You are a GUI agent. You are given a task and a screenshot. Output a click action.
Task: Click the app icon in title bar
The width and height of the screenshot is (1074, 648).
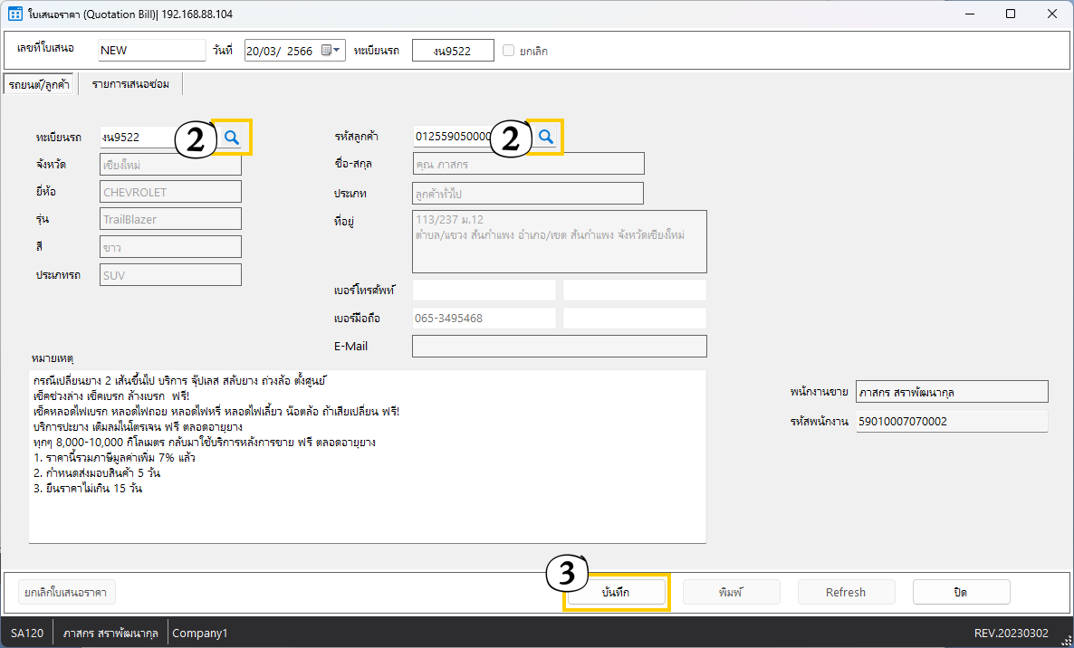pyautogui.click(x=14, y=14)
